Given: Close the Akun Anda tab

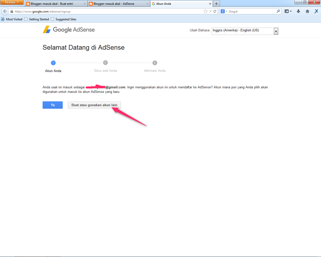Looking at the screenshot, I should (210, 4).
